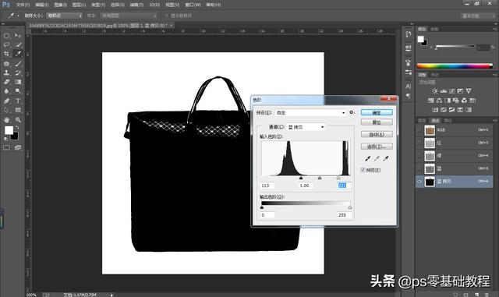
Task: Open the workspace switcher dropdown
Action: tap(478, 16)
